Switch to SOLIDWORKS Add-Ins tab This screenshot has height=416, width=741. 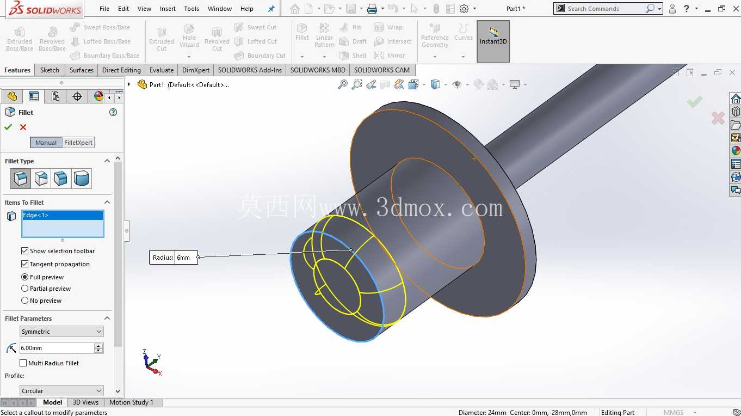pos(250,70)
